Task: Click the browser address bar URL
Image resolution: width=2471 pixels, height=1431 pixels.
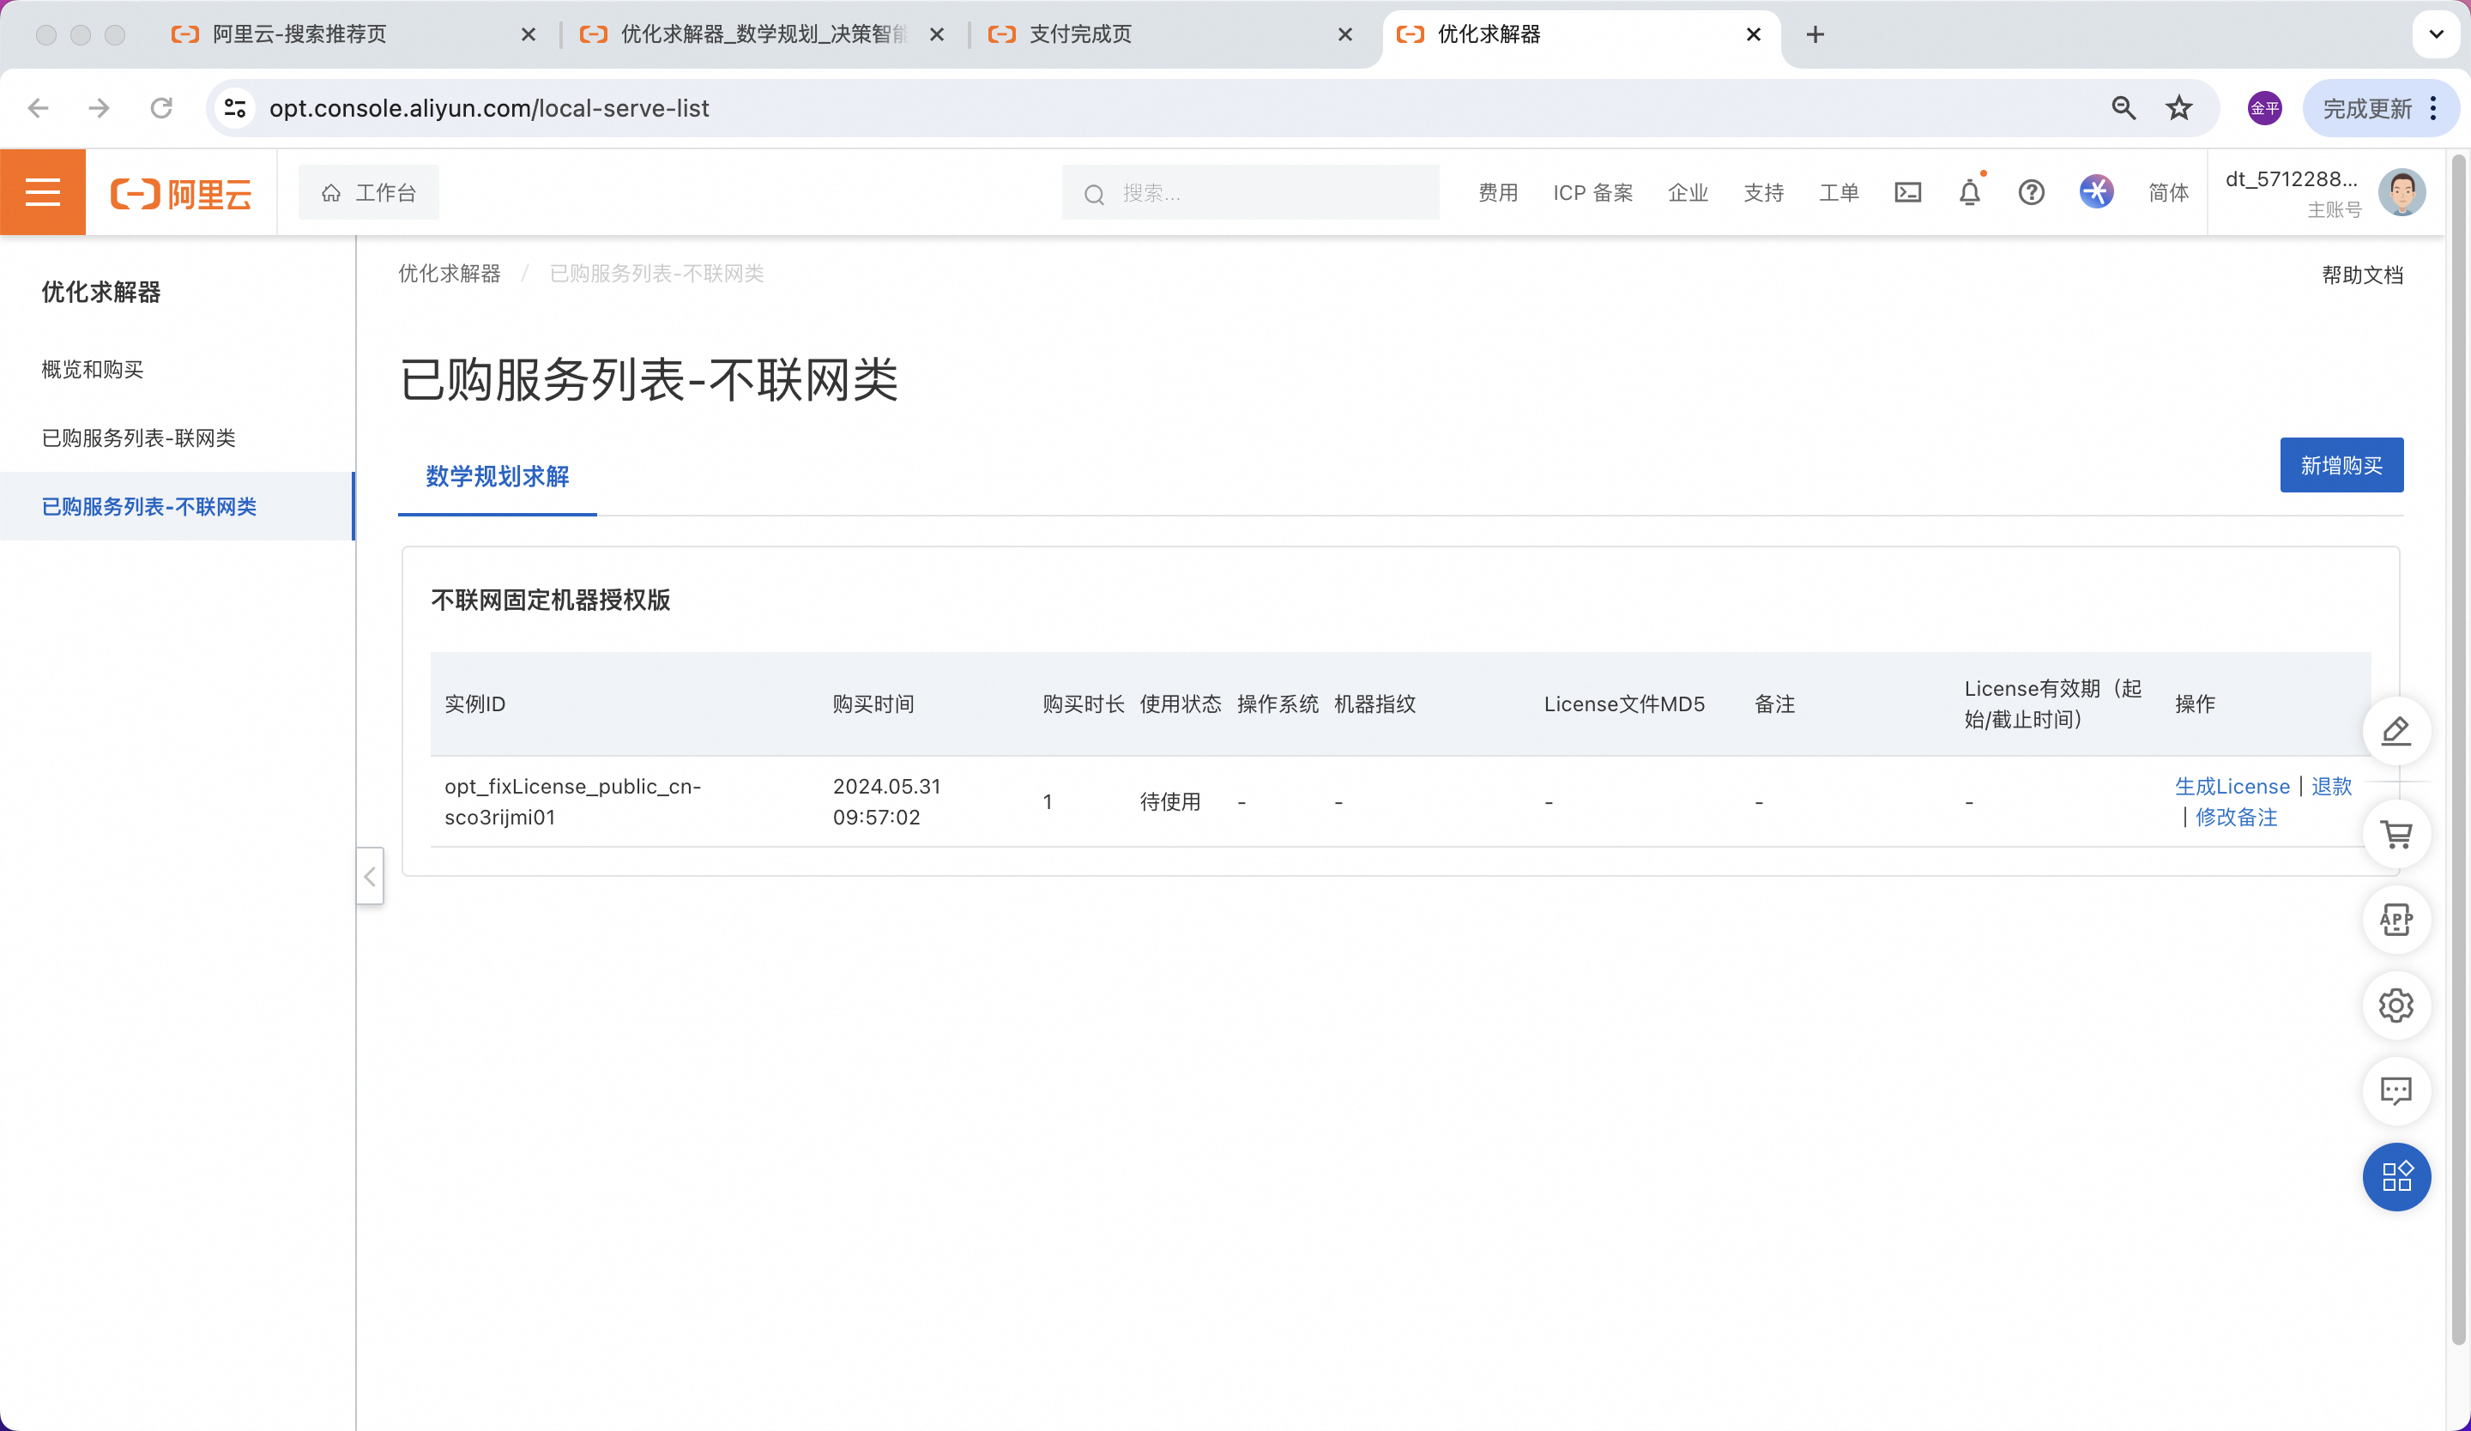Action: tap(488, 108)
